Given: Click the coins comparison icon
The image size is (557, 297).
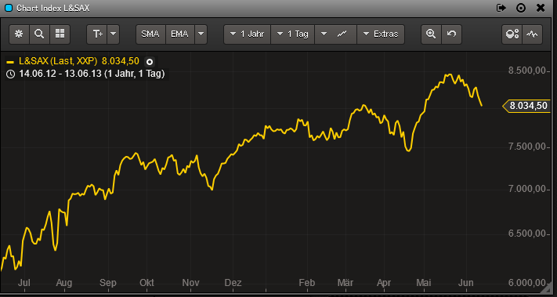Looking at the screenshot, I should (x=512, y=34).
